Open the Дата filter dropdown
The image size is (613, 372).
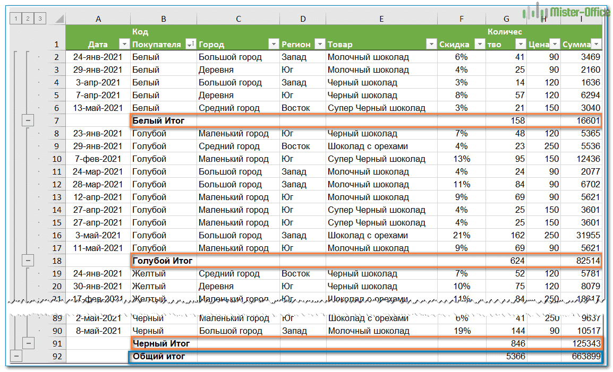[x=124, y=45]
